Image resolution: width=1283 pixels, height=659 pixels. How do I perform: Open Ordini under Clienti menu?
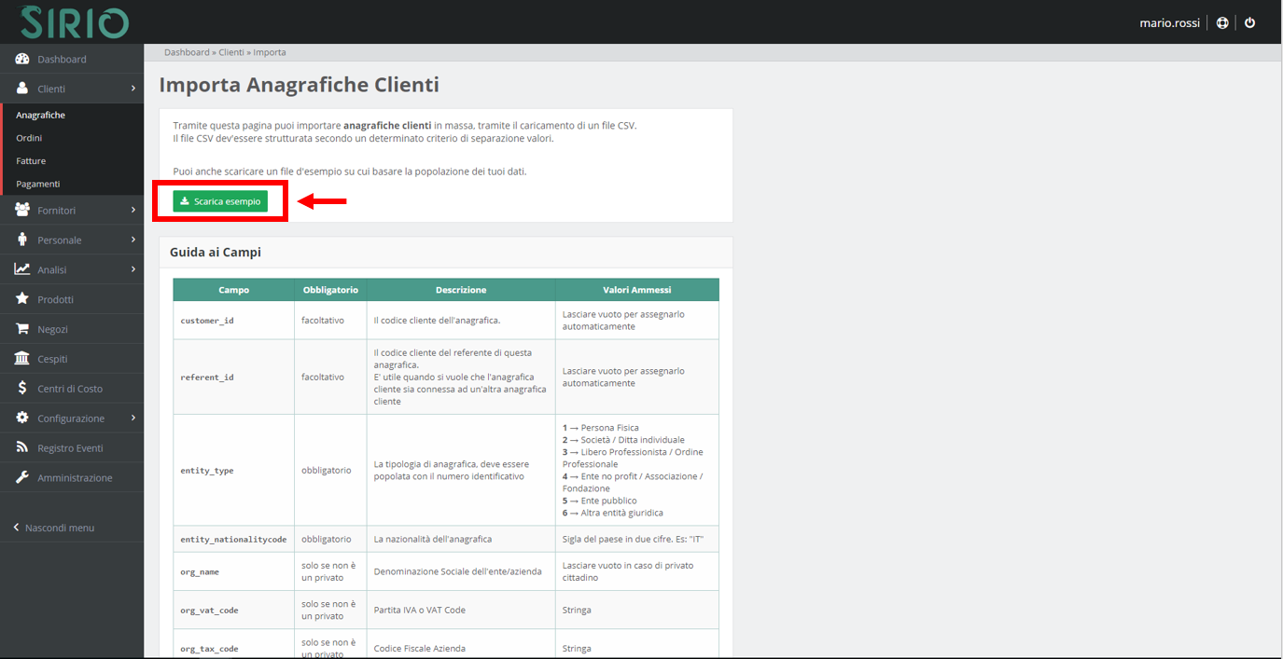pyautogui.click(x=29, y=138)
